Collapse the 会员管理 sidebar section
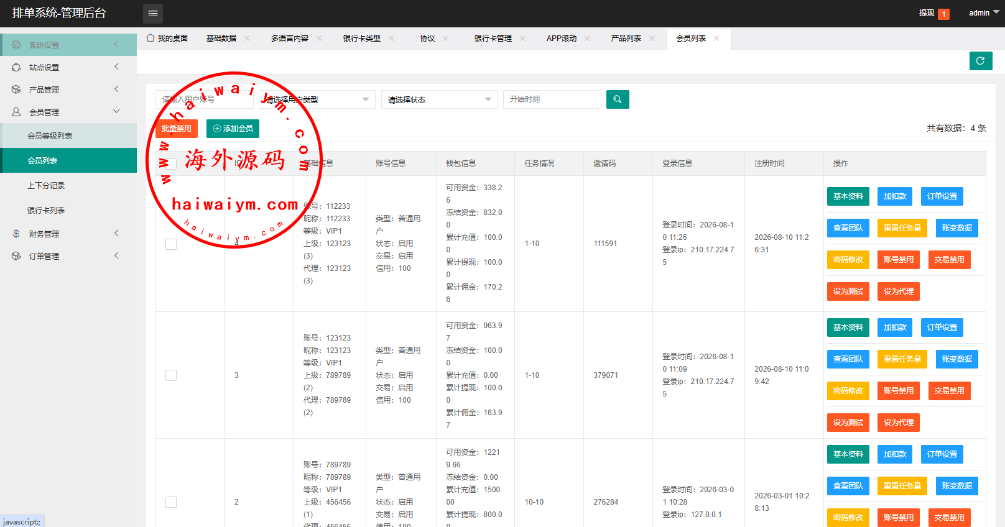Image resolution: width=1005 pixels, height=527 pixels. click(x=68, y=112)
